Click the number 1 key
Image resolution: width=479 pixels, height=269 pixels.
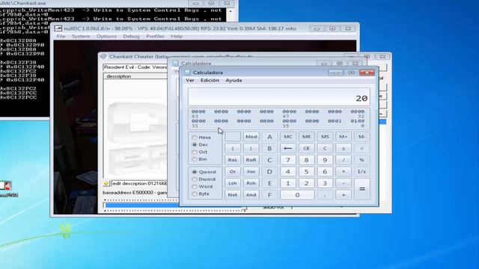(x=287, y=183)
